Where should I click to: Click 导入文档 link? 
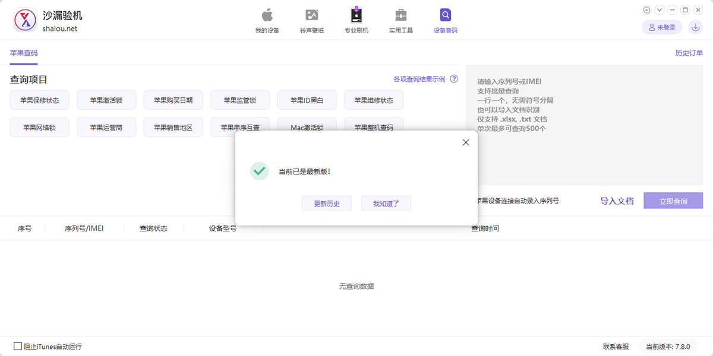pos(617,201)
